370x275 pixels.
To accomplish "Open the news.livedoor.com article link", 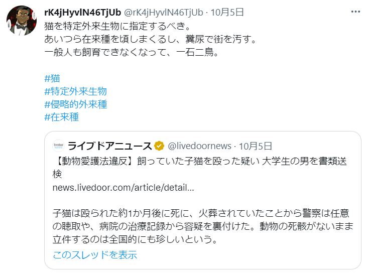I will (123, 188).
